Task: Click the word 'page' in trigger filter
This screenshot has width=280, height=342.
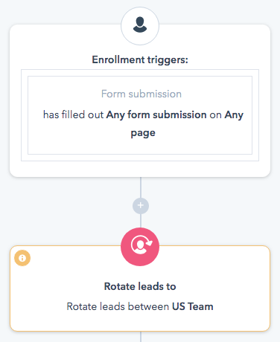Action: point(143,133)
